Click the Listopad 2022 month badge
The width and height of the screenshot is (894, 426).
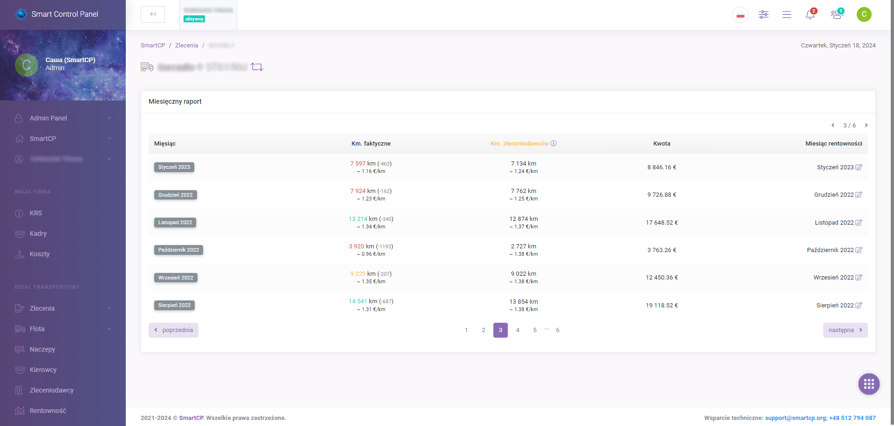[175, 223]
